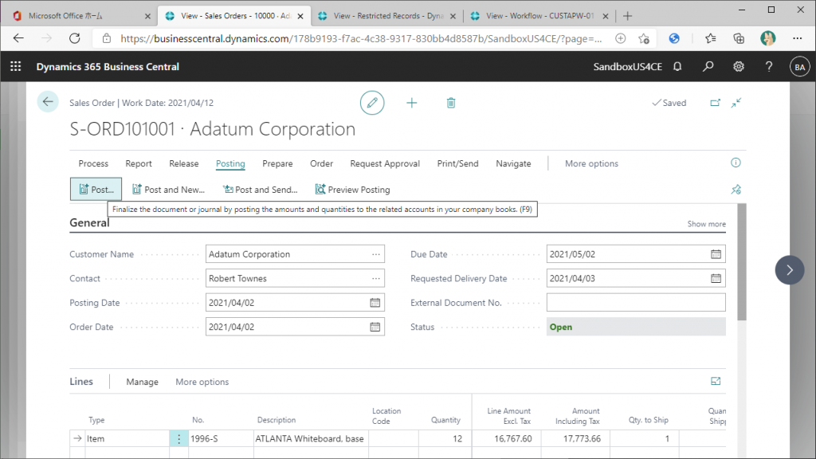The width and height of the screenshot is (816, 459).
Task: Click the notifications bell icon
Action: (677, 67)
